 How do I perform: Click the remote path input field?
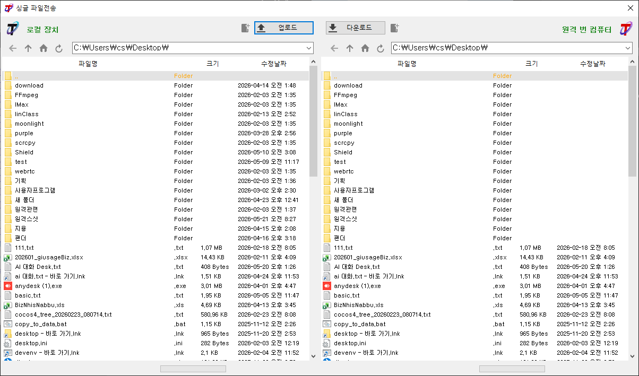pos(507,48)
